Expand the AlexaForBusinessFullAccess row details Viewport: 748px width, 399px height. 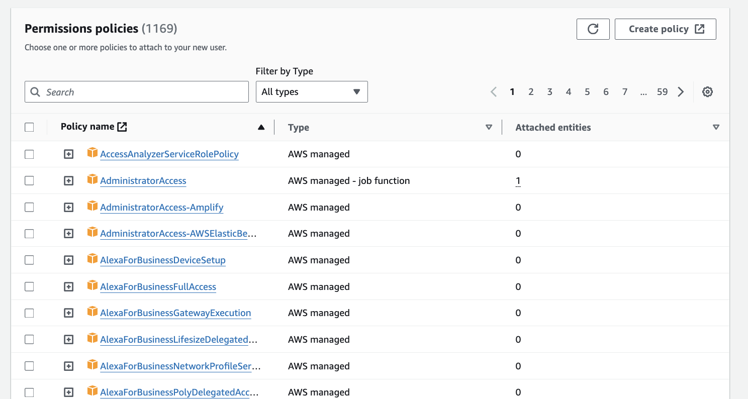pyautogui.click(x=69, y=287)
